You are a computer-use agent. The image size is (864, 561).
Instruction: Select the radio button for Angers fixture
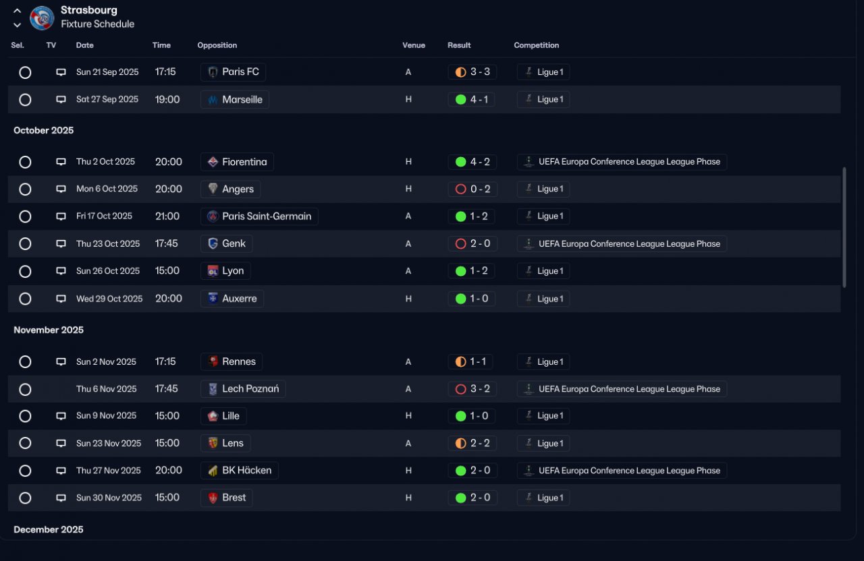pyautogui.click(x=25, y=189)
